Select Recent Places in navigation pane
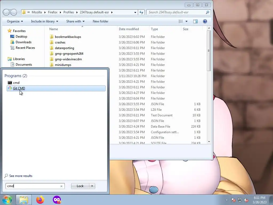Screen dimensions: 273x205 click(25, 48)
